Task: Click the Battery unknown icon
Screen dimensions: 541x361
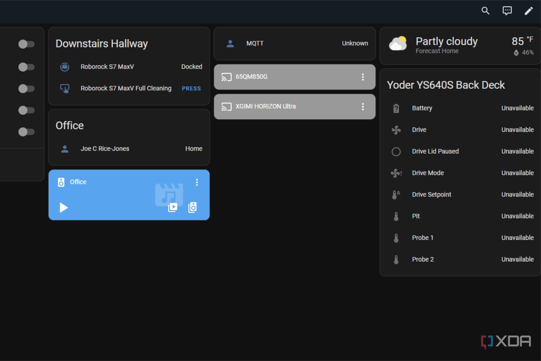Action: [396, 108]
